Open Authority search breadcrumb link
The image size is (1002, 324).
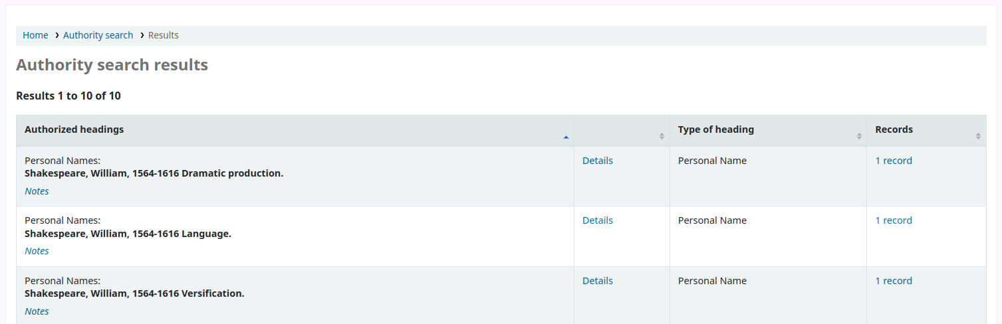click(98, 35)
